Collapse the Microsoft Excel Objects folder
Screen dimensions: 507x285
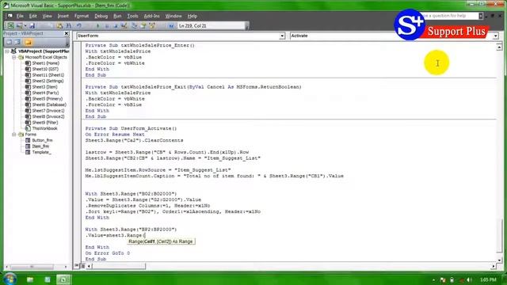click(14, 57)
